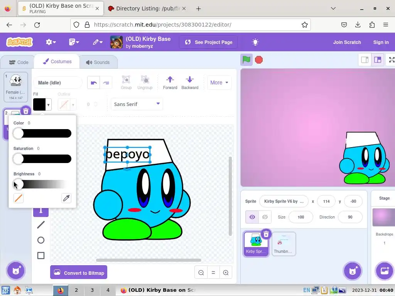Choose the transparent no-color swatch

point(19,198)
